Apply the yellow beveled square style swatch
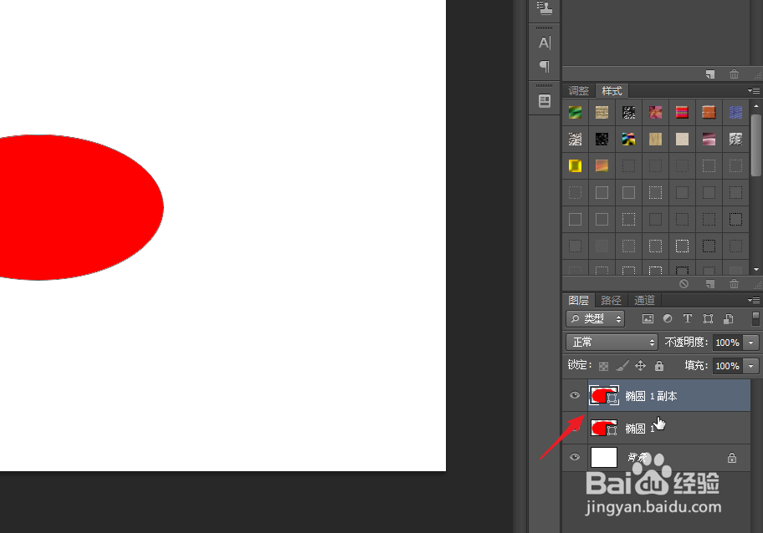Viewport: 763px width, 533px height. pos(575,166)
